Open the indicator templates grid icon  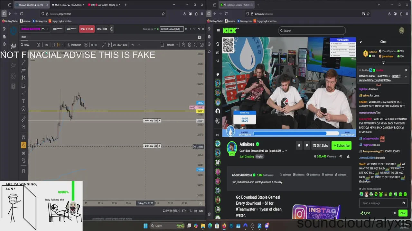pyautogui.click(x=86, y=45)
